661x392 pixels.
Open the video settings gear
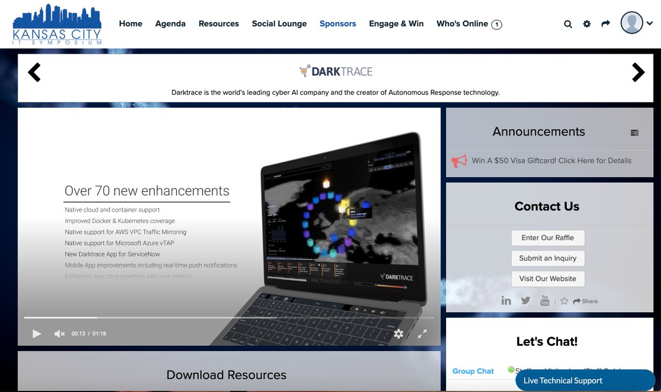[x=399, y=334]
